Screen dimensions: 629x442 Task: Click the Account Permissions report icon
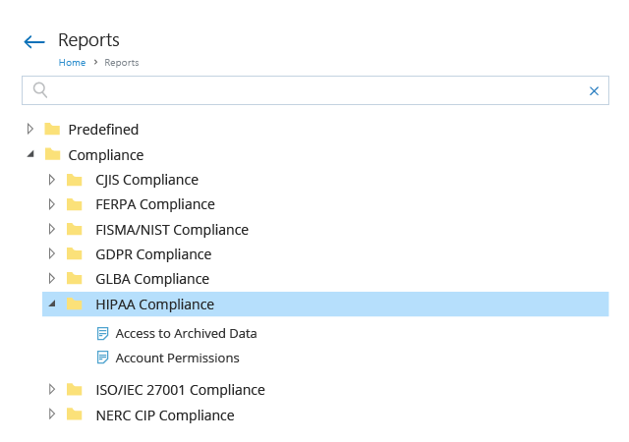pos(102,358)
